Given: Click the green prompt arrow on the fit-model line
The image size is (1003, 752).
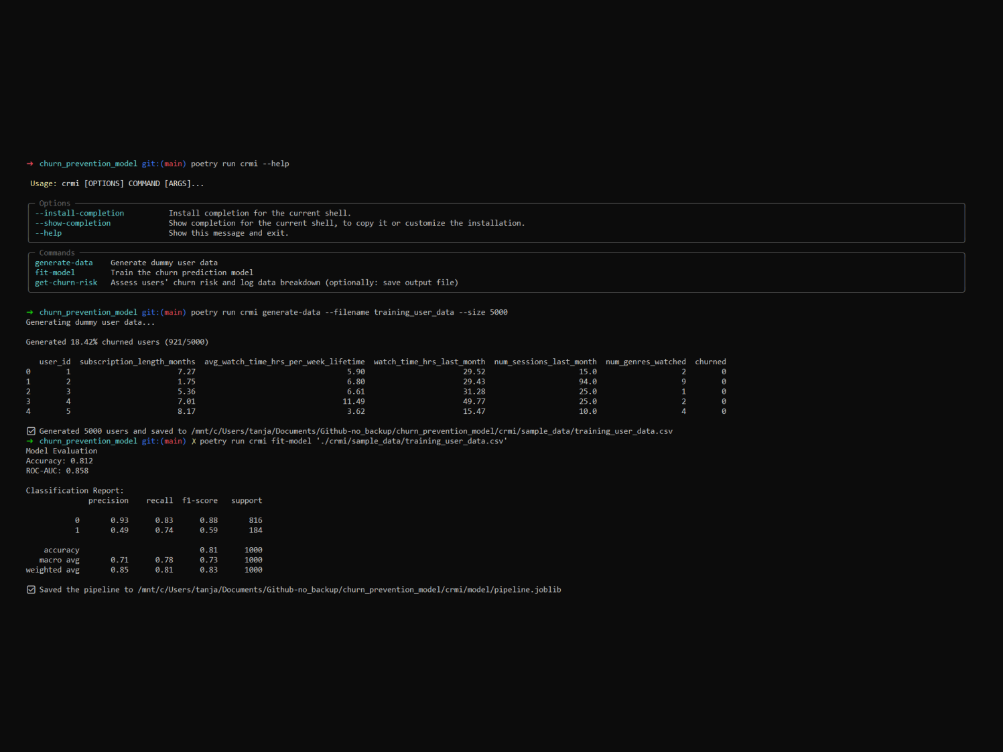Looking at the screenshot, I should click(x=29, y=441).
